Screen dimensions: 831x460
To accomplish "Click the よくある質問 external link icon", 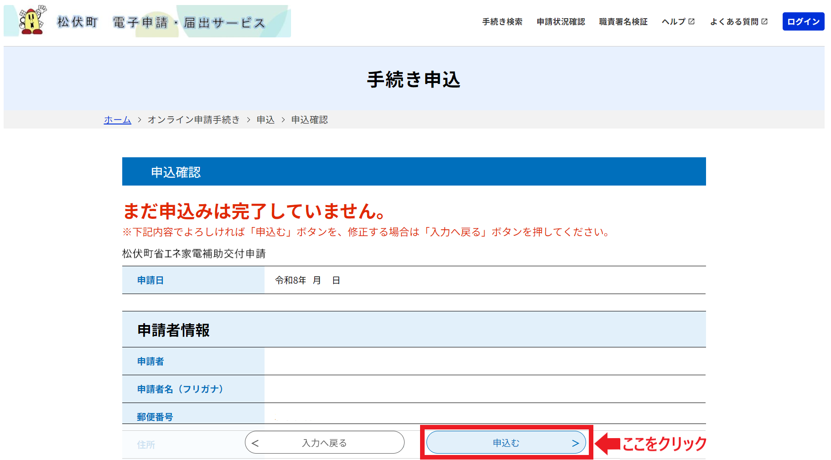I will [764, 21].
